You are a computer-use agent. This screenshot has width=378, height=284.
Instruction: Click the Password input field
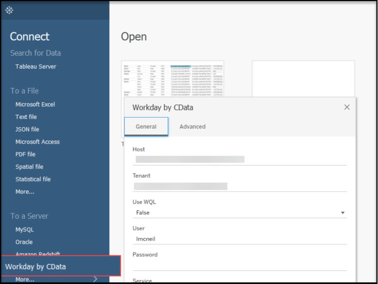(x=240, y=265)
